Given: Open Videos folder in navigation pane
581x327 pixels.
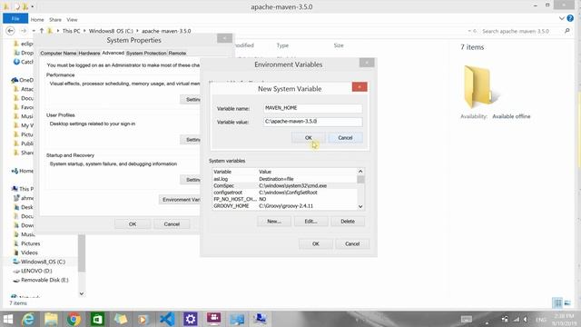Looking at the screenshot, I should (29, 253).
